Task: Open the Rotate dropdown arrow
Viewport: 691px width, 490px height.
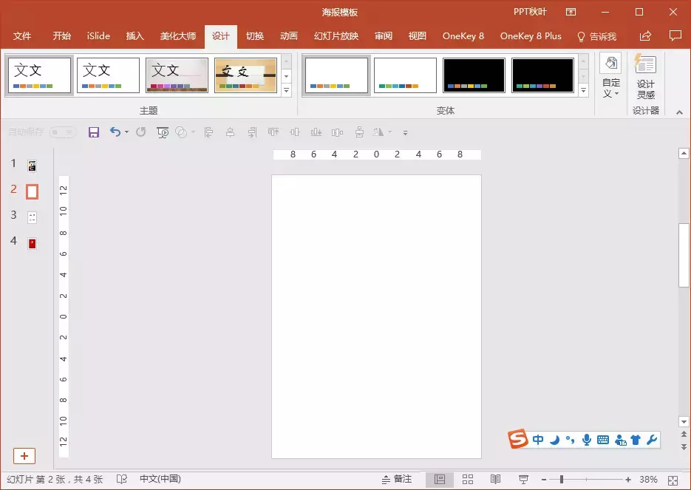Action: click(x=389, y=132)
